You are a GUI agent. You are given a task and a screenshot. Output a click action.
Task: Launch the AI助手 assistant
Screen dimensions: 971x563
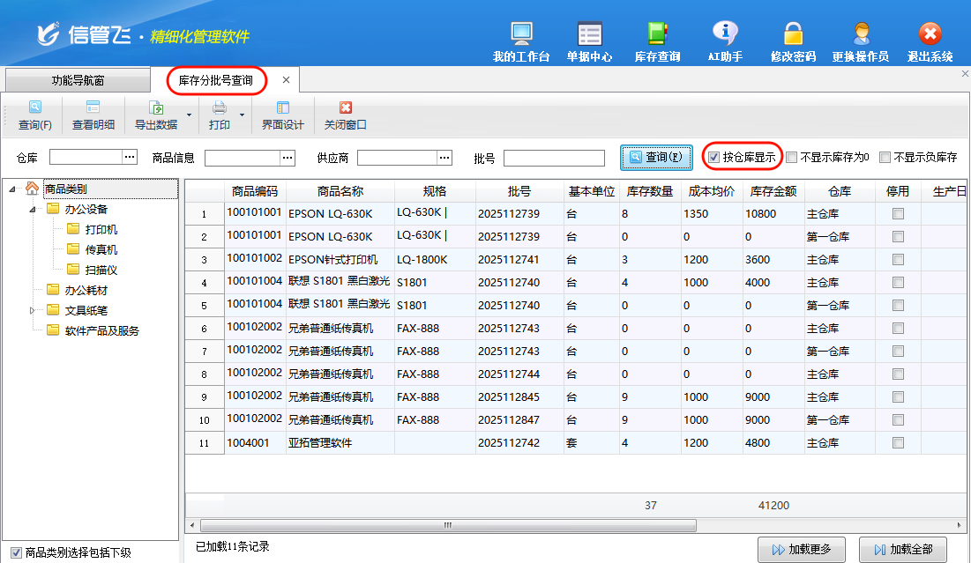coord(725,35)
